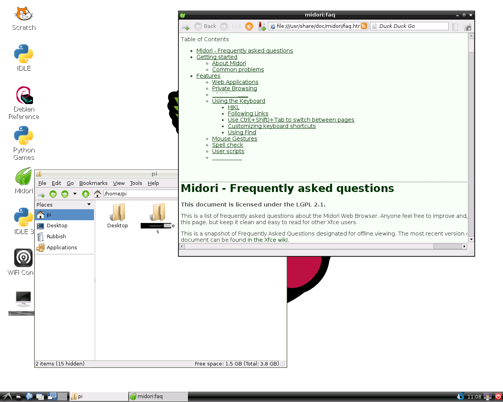This screenshot has height=402, width=503.
Task: Go up to the parent folder in file manager
Action: pyautogui.click(x=86, y=194)
